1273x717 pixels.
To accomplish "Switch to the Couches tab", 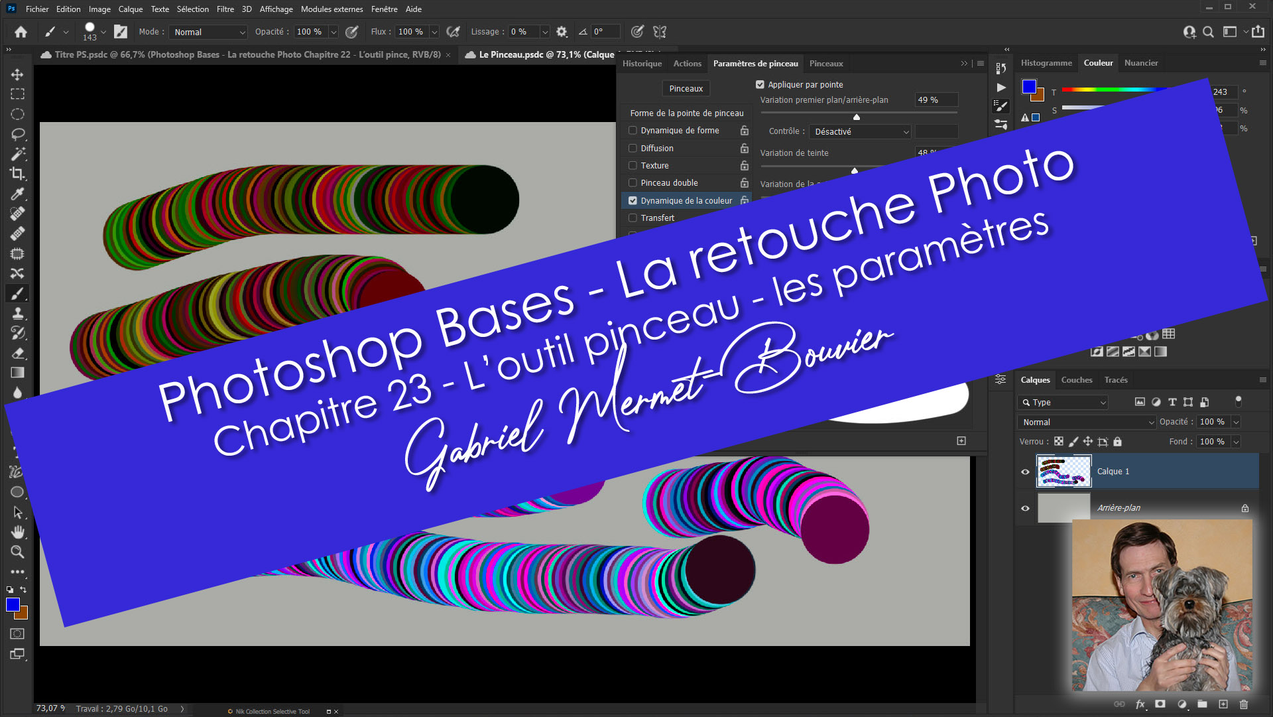I will tap(1076, 380).
